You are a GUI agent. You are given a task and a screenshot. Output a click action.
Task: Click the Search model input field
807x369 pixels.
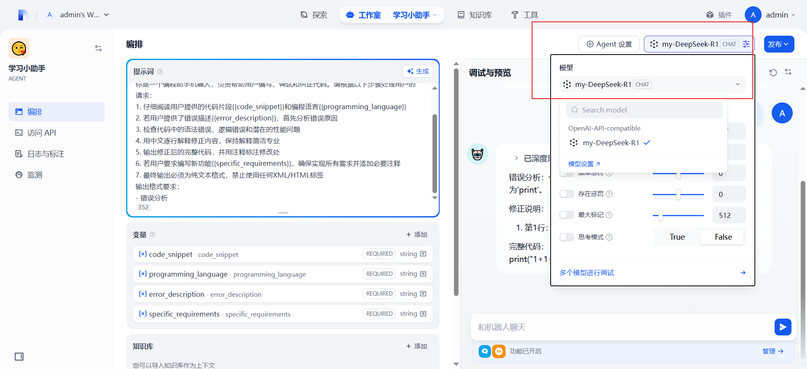pyautogui.click(x=644, y=110)
